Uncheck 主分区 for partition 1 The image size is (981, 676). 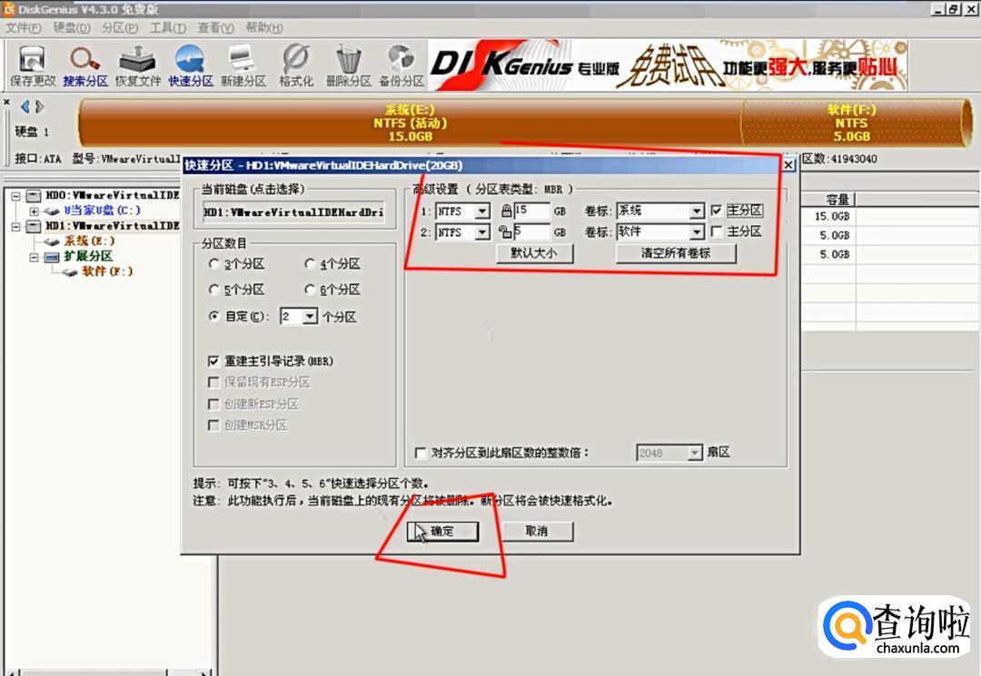pos(717,211)
